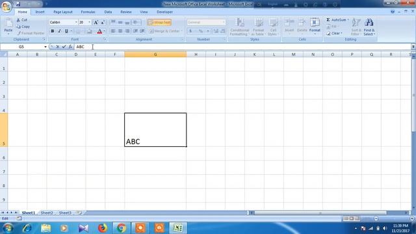The image size is (416, 234).
Task: Set Bottom Align vertical alignment
Action: coord(127,22)
